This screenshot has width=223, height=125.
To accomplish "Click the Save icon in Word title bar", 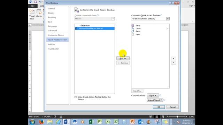I will [36, 2].
